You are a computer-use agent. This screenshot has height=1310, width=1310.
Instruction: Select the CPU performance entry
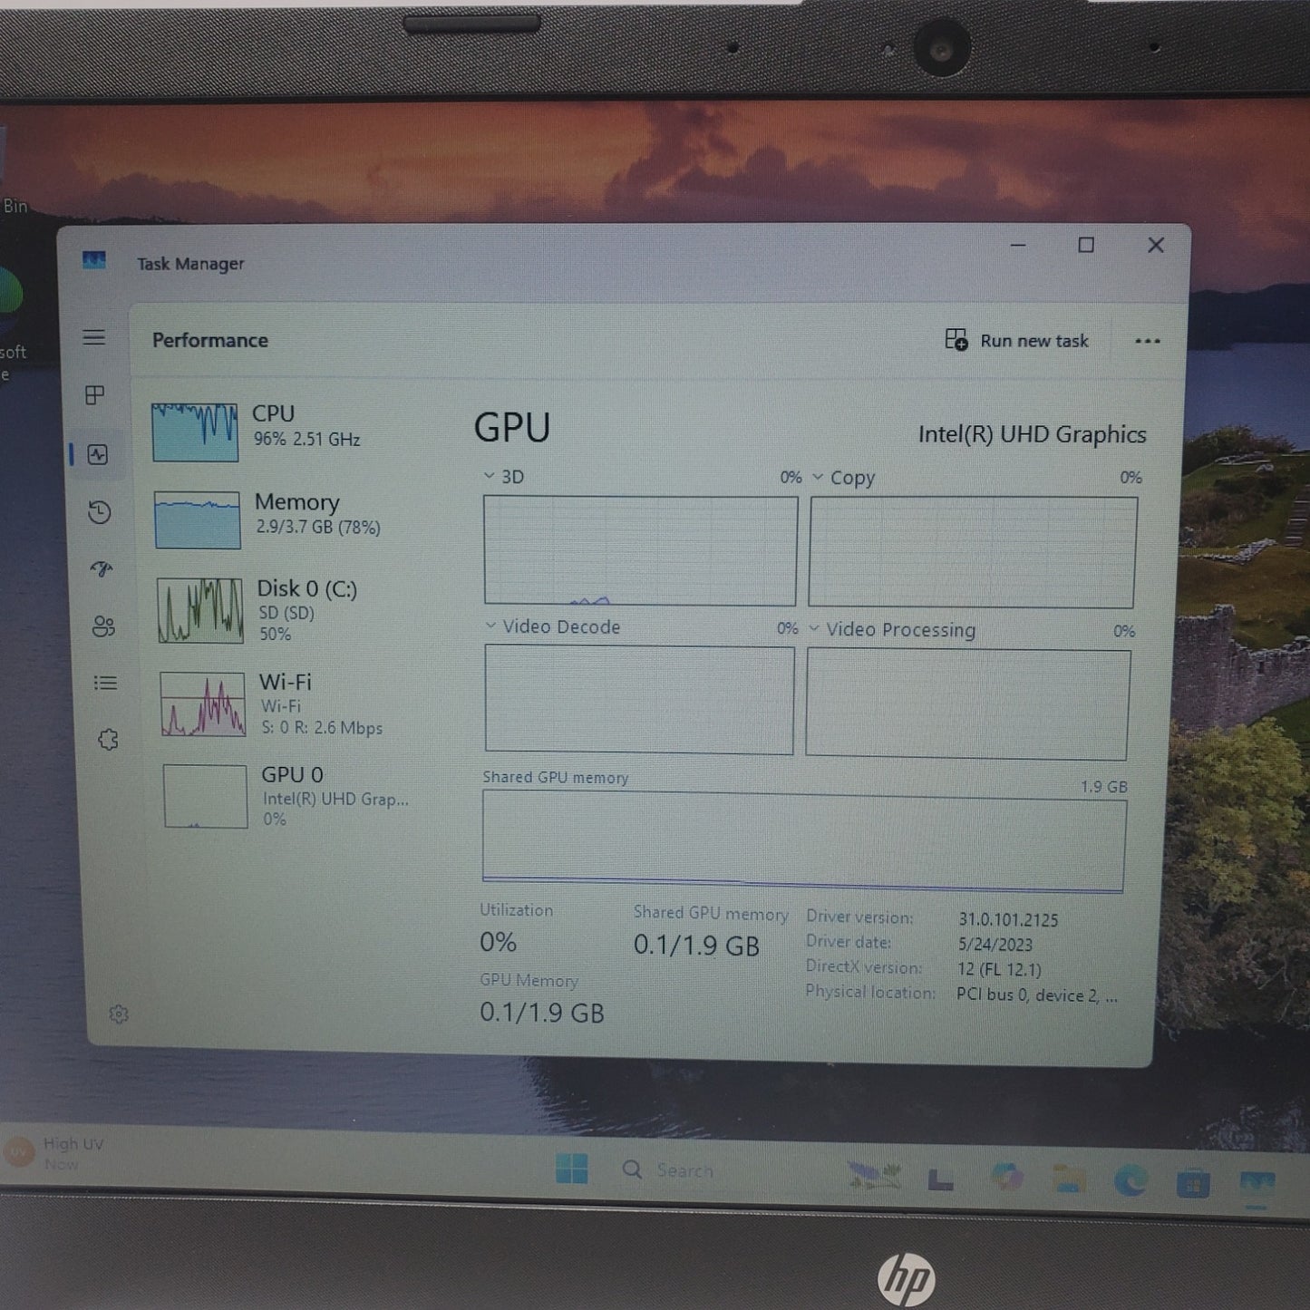tap(283, 432)
